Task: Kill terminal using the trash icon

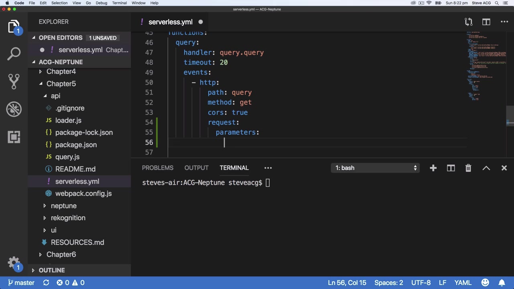Action: 468,168
